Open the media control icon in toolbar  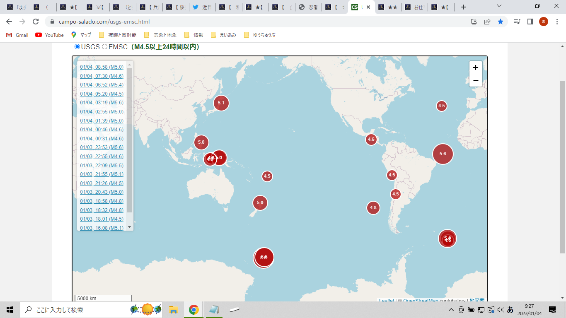tap(517, 22)
